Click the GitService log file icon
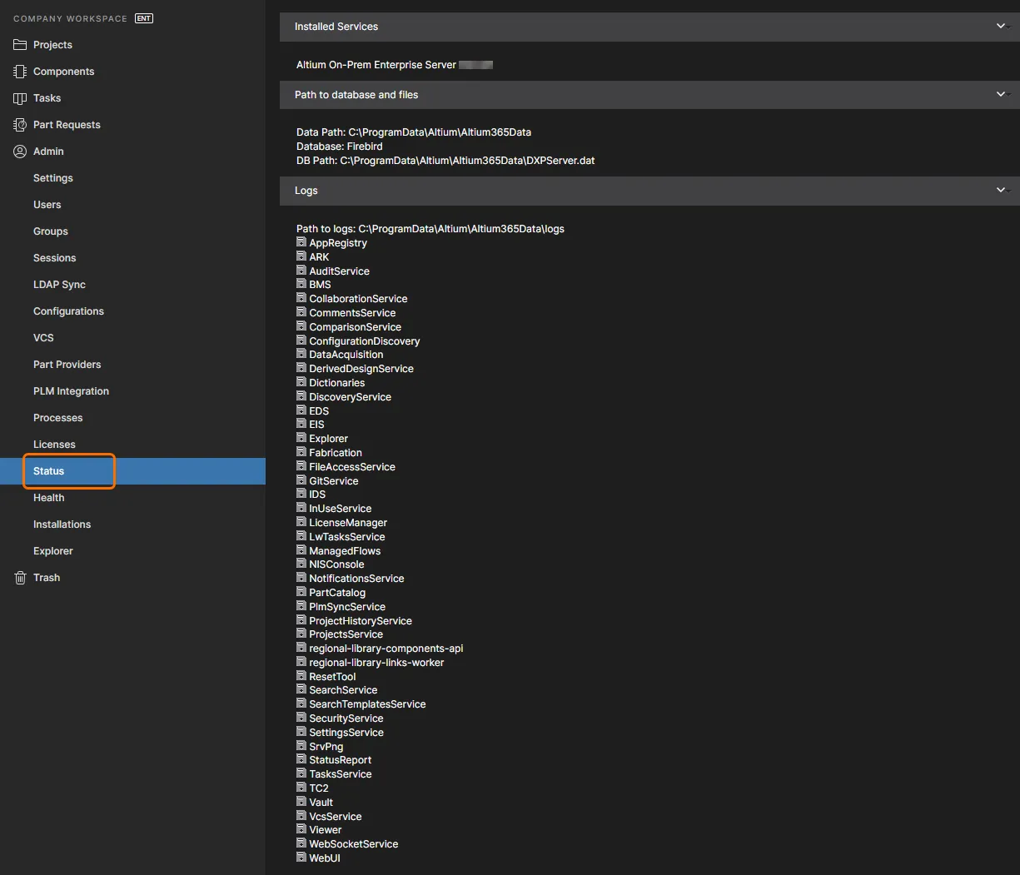The width and height of the screenshot is (1020, 875). [x=301, y=480]
